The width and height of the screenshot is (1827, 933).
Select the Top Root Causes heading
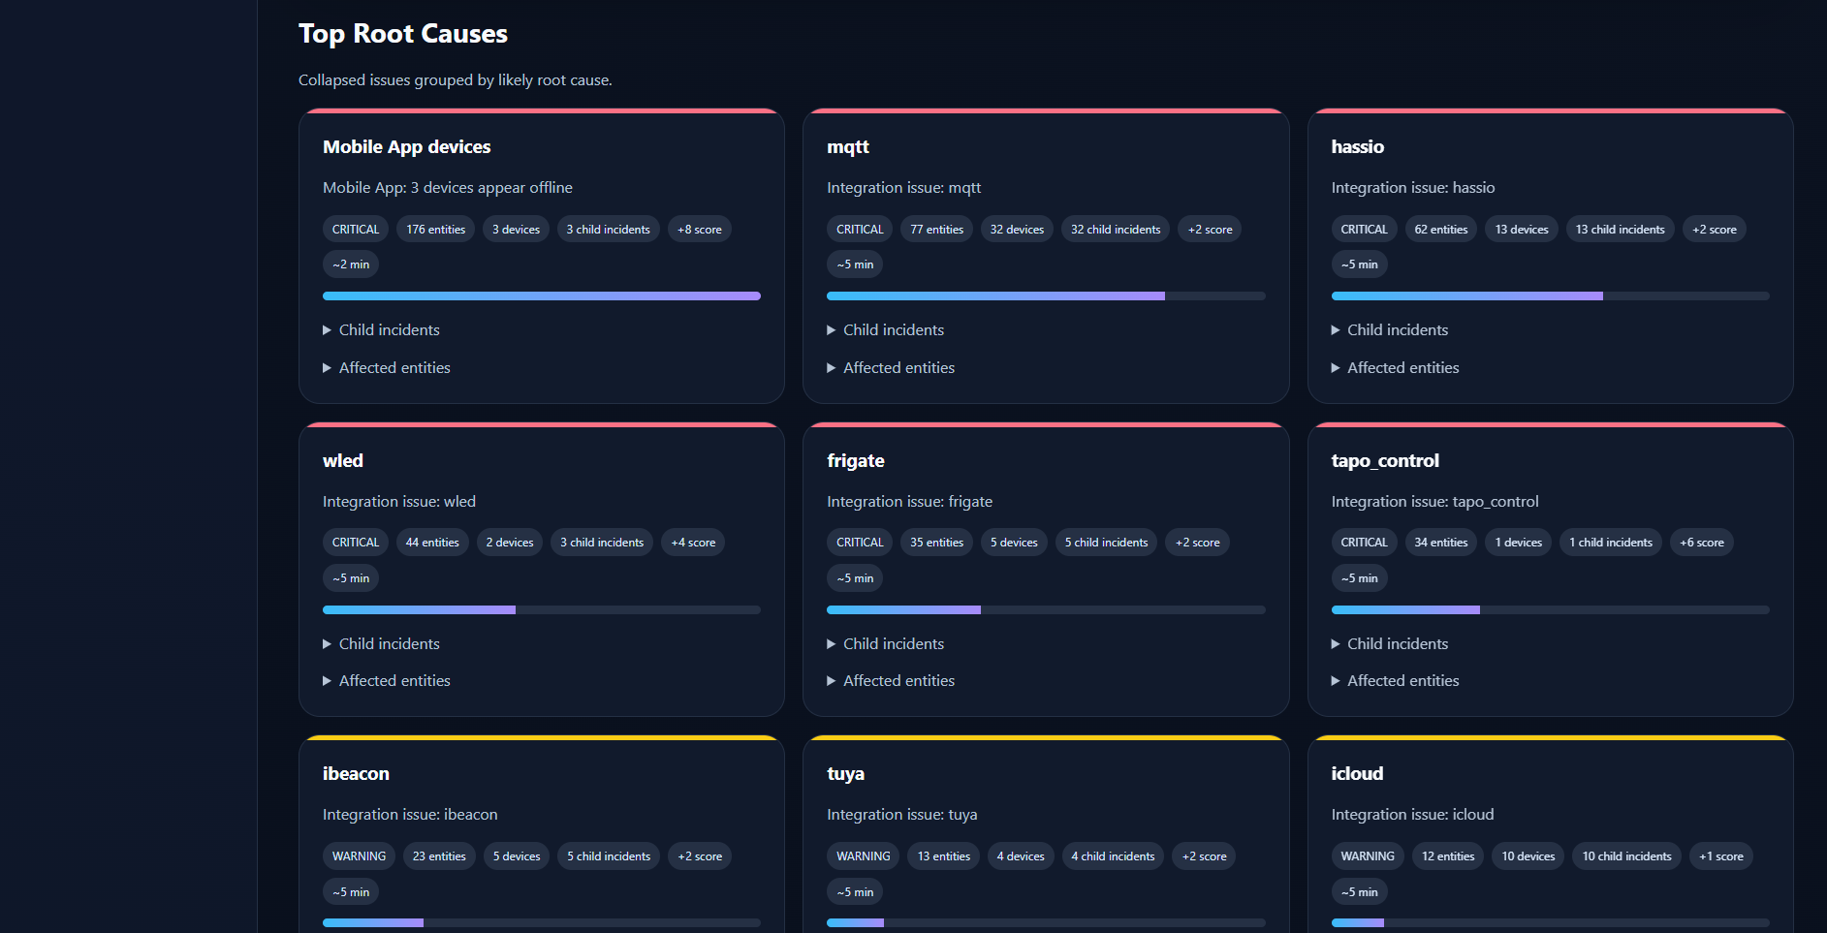(403, 34)
